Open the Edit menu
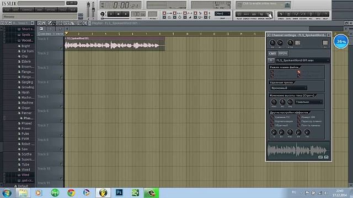This screenshot has height=198, width=353. [15, 10]
